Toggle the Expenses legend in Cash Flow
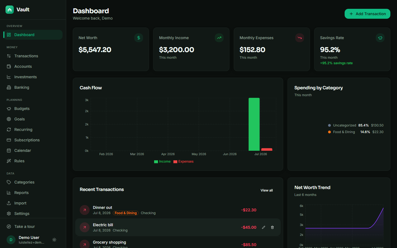Viewport: 397px width, 248px height. pyautogui.click(x=183, y=161)
